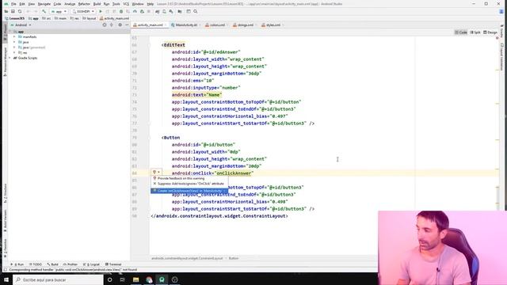This screenshot has width=507, height=285.
Task: Open the Structure side tool window
Action: coord(6,192)
